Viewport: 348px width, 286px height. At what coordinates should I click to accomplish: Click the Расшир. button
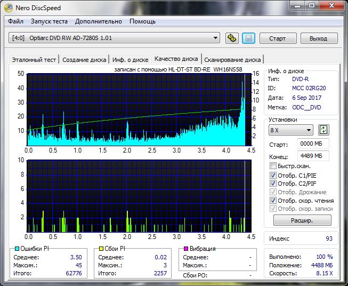coord(302,220)
